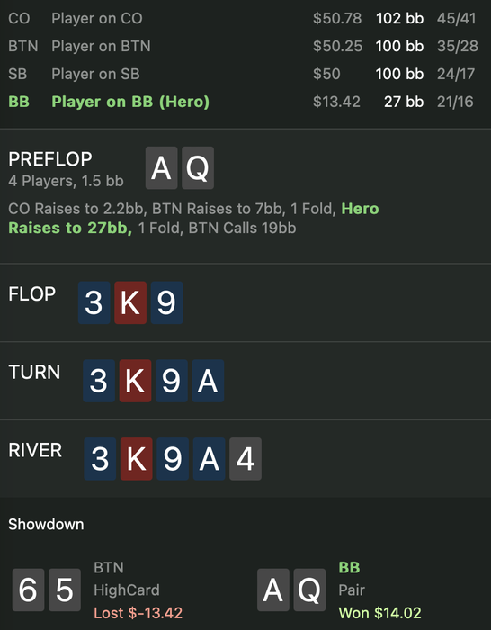The image size is (491, 630).
Task: Select the Ace card in the TURN row
Action: 208,381
